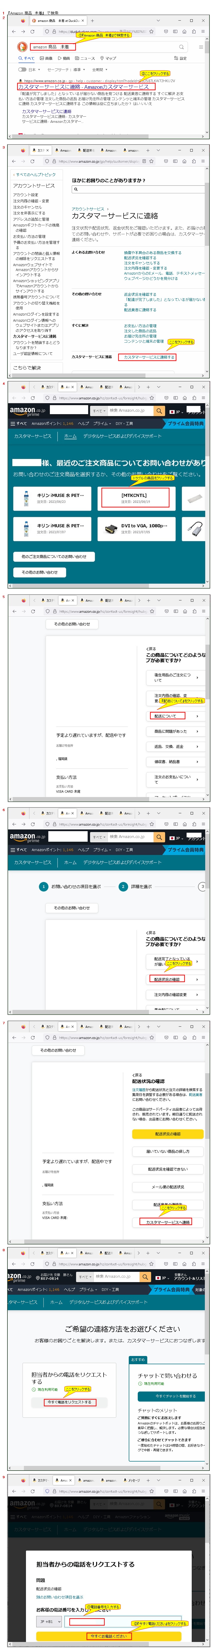Open the カスタマーサービスに連絡 - Amazonカスタマーサービス search result
The image size is (211, 1652).
point(84,86)
